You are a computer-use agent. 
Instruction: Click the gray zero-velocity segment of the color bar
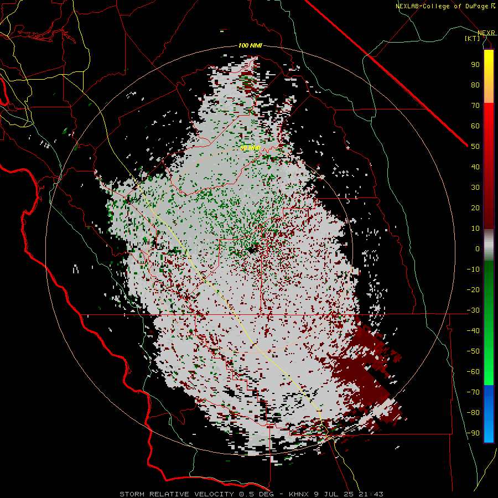coord(489,245)
